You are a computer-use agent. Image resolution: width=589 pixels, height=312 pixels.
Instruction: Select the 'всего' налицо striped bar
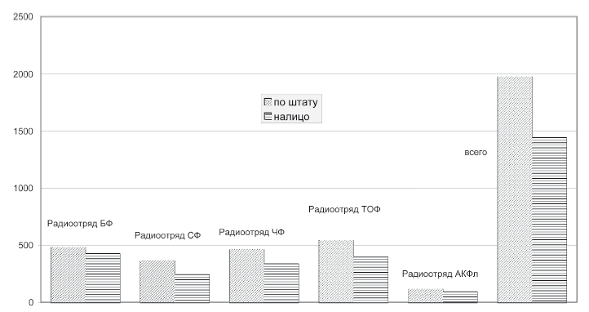(x=550, y=220)
